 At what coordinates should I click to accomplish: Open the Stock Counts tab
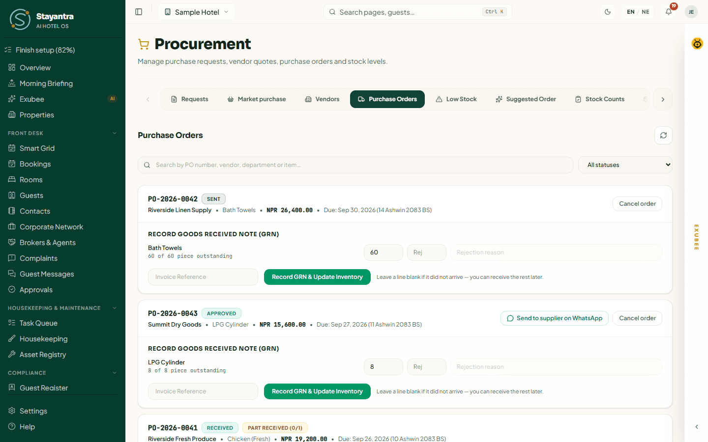[600, 99]
